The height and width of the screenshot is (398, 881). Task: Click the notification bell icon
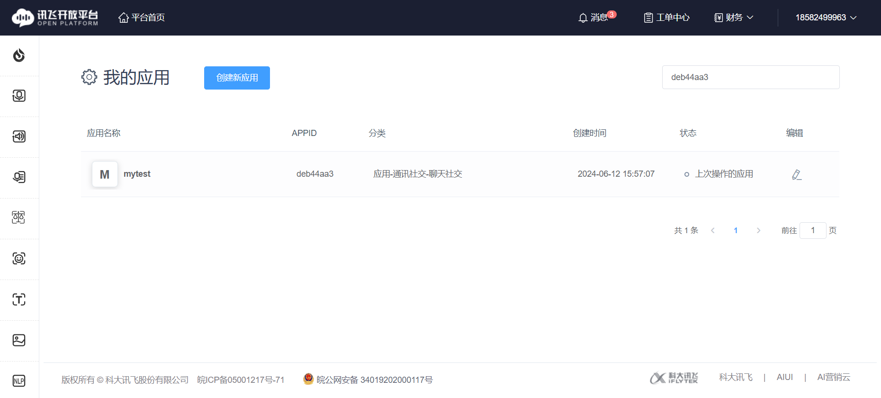583,18
